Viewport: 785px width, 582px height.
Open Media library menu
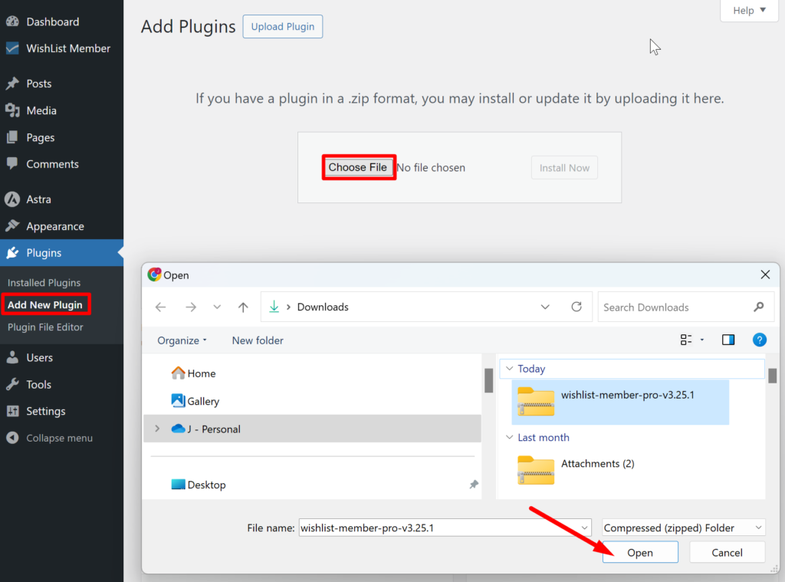[x=41, y=110]
